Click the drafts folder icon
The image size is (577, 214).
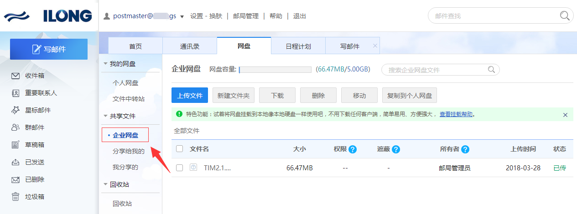16,145
